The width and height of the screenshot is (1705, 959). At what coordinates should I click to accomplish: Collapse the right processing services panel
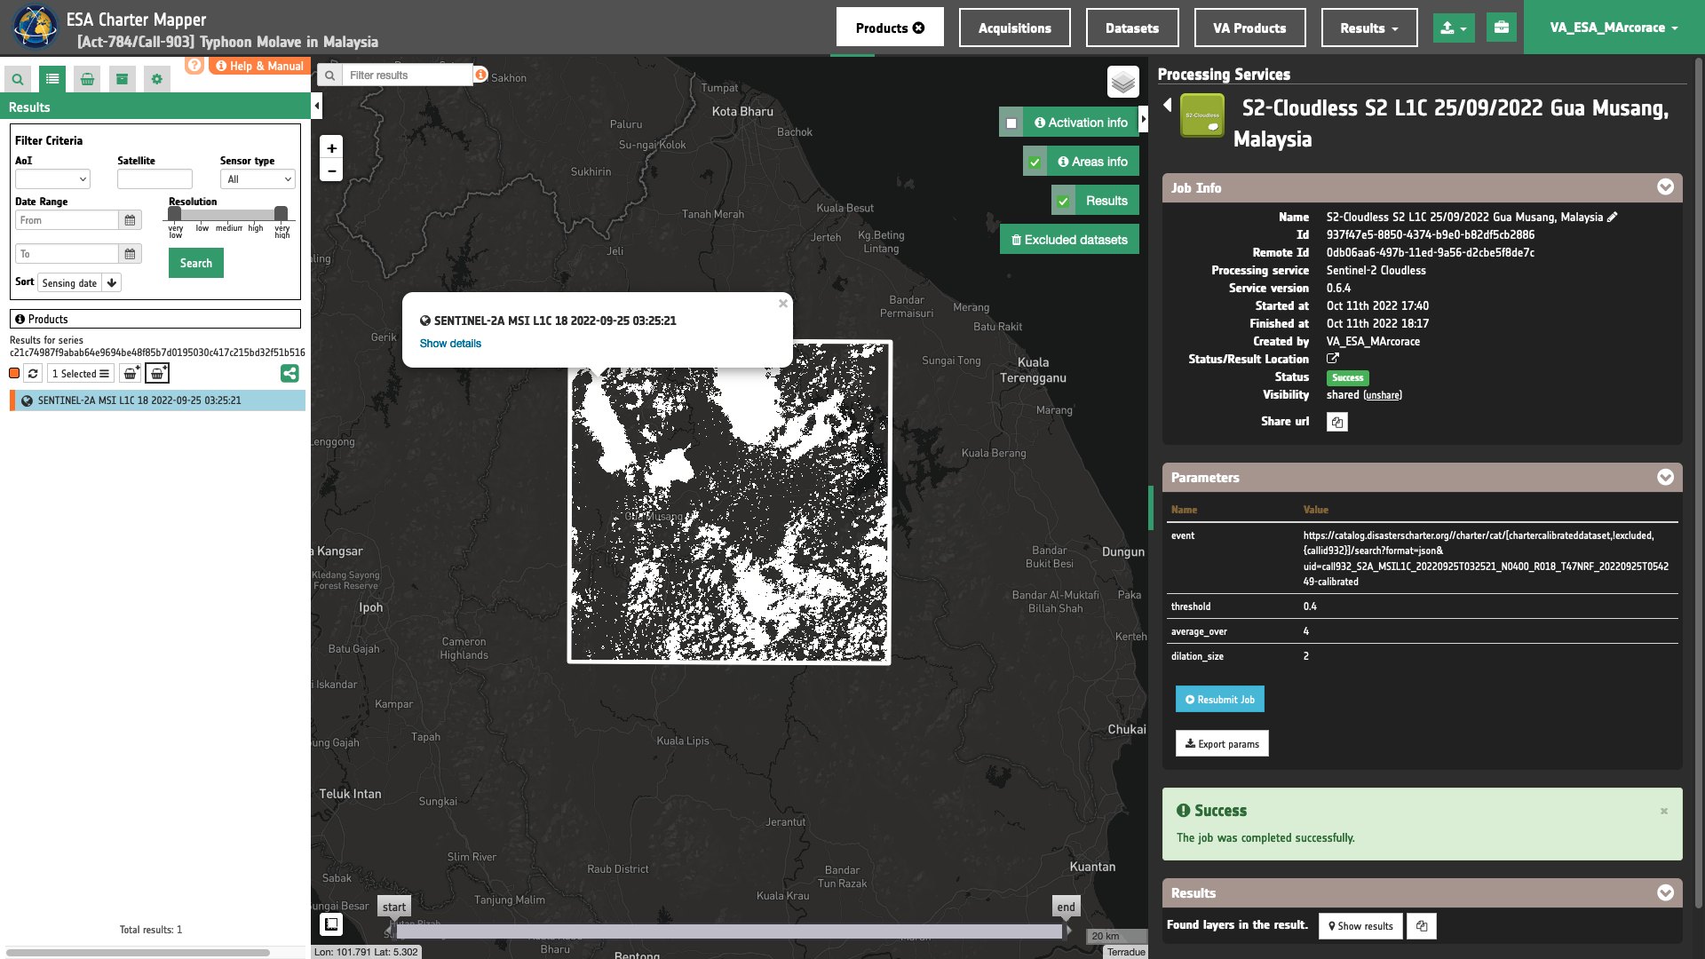pos(1144,118)
